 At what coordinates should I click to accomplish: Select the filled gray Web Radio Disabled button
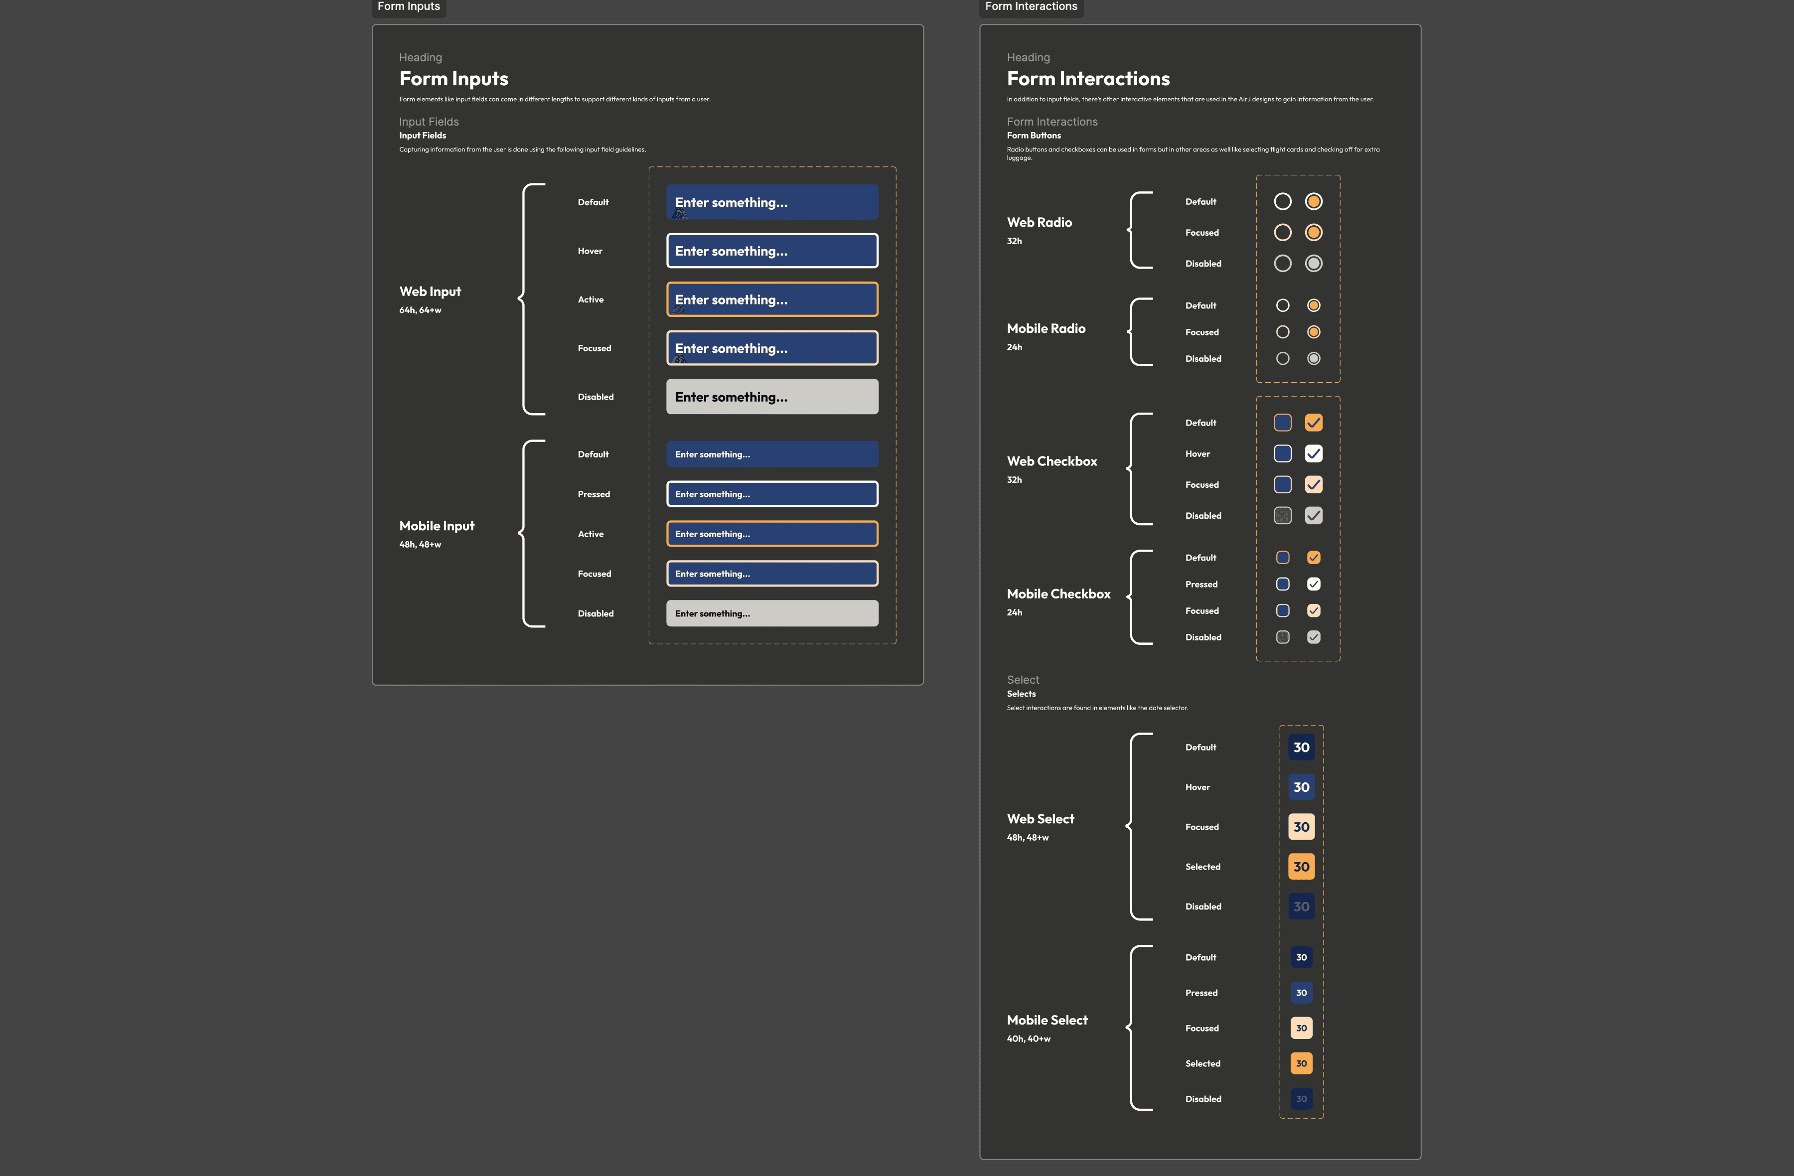[x=1313, y=263]
